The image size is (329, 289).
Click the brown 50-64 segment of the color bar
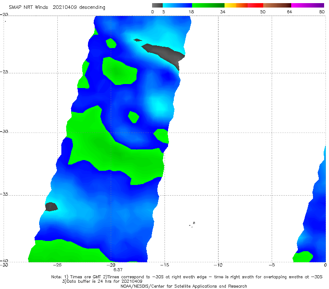[277, 5]
